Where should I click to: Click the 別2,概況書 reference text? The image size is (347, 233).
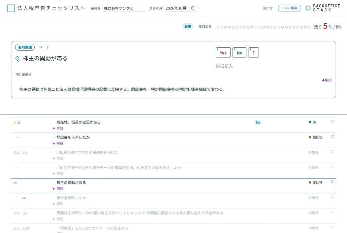pos(23,75)
